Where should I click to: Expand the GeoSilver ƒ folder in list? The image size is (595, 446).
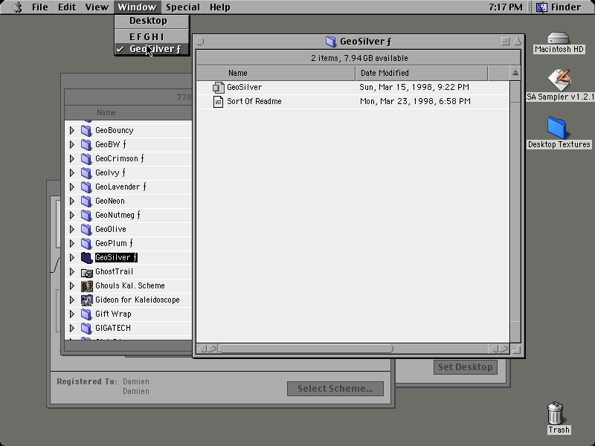tap(71, 257)
